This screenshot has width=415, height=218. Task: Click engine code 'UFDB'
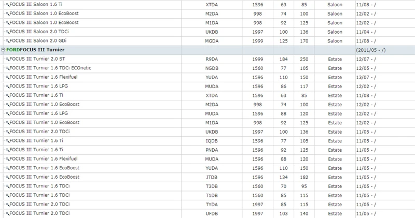pyautogui.click(x=212, y=213)
